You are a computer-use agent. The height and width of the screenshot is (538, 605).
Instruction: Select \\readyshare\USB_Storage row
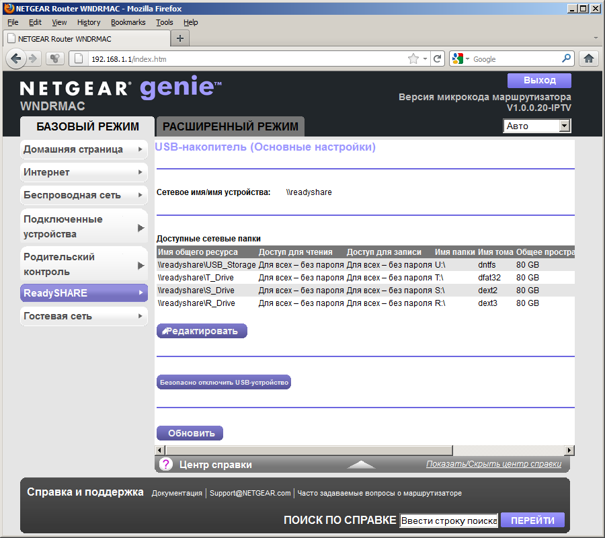point(366,265)
